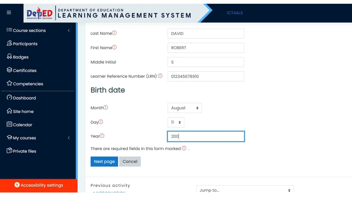This screenshot has height=198, width=352.
Task: Click required icon next to Last Name
Action: click(x=114, y=33)
